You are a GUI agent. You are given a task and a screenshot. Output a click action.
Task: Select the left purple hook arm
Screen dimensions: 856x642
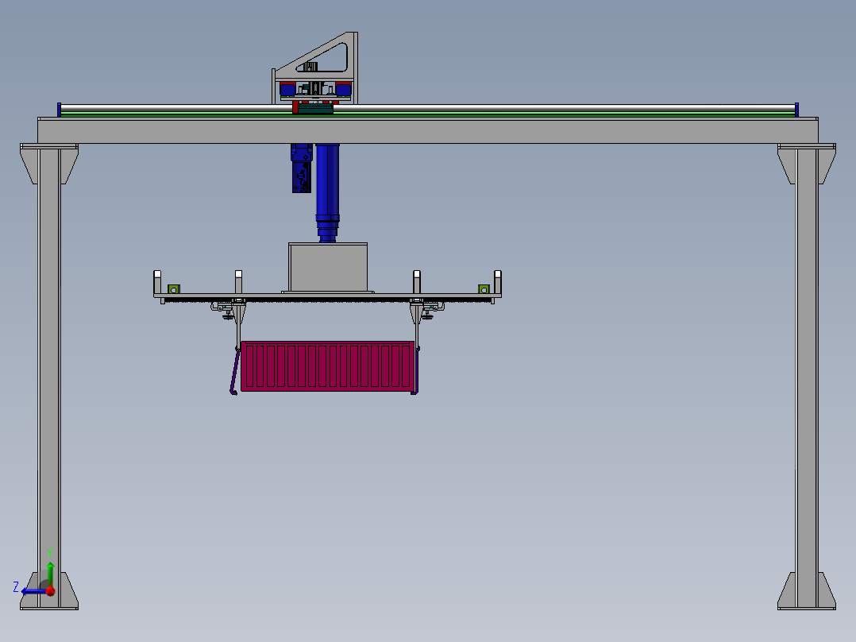235,372
